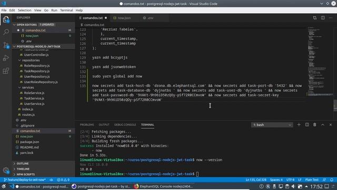
Task: Close the terminal panel
Action: (331, 125)
